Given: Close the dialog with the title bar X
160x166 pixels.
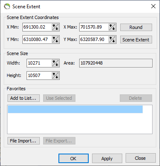Looking at the screenshot, I should (153, 6).
